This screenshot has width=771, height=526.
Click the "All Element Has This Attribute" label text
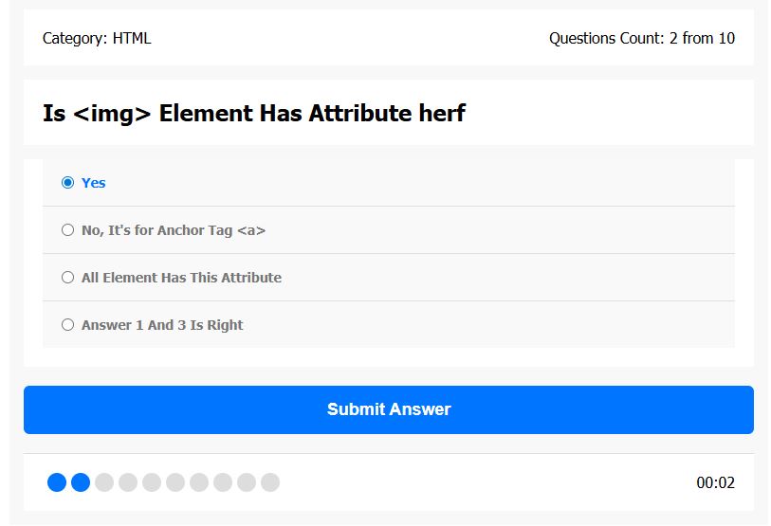(181, 278)
